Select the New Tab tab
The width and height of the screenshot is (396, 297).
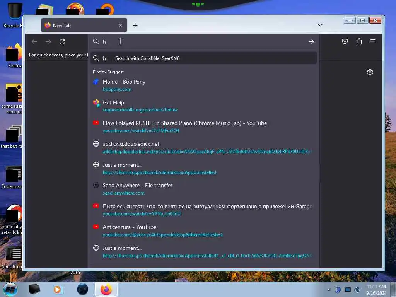tap(84, 25)
